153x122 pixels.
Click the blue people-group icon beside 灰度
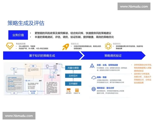92,66
